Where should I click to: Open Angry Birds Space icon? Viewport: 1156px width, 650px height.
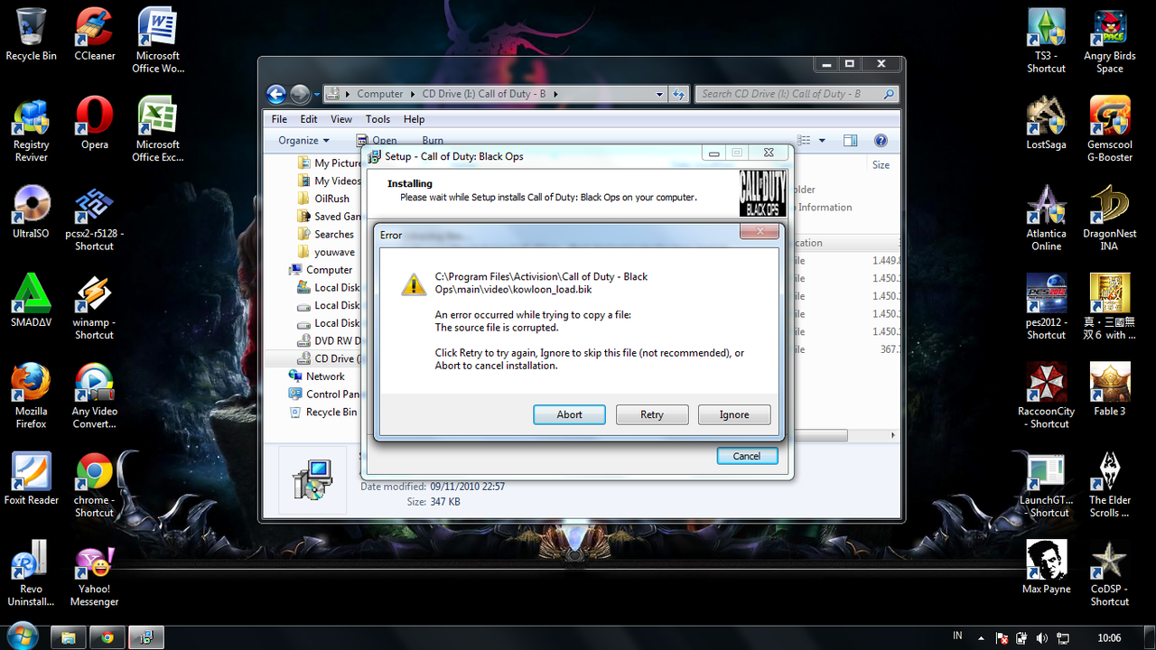(1110, 41)
